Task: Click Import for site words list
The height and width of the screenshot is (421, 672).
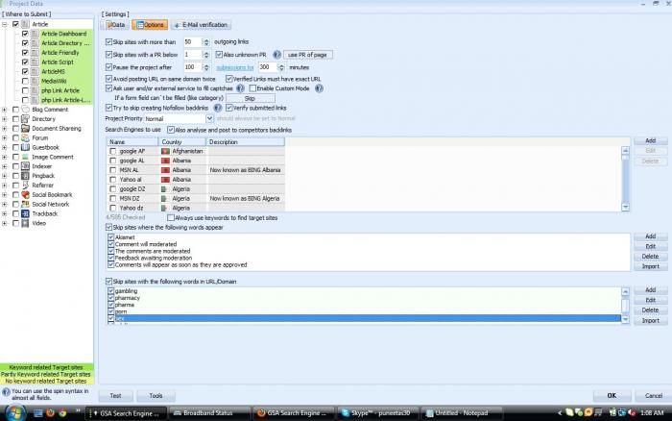Action: point(650,266)
